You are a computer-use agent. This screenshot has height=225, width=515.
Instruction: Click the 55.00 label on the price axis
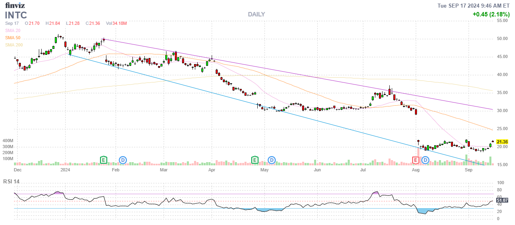point(502,20)
